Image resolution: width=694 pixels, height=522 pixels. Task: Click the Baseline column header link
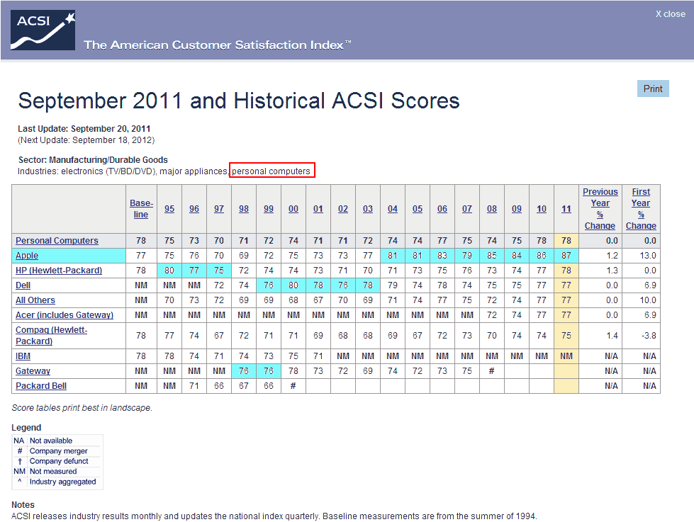point(141,209)
